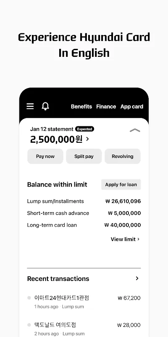Select the Split pay button
This screenshot has width=168, height=337.
[x=84, y=156]
